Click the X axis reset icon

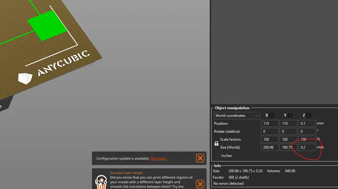click(x=272, y=115)
